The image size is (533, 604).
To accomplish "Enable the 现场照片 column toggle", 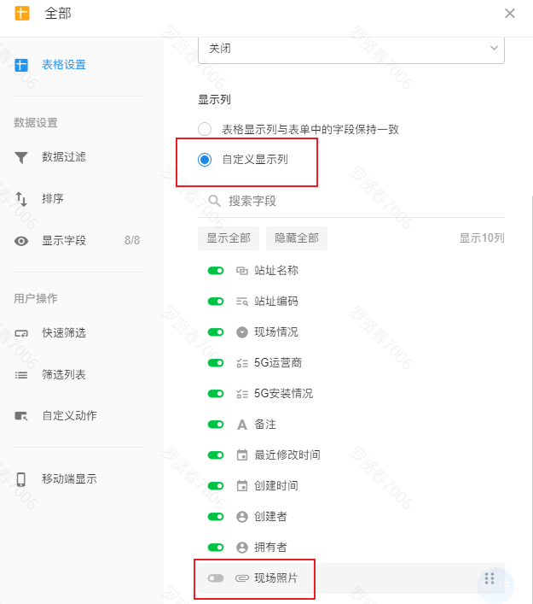I will (216, 578).
